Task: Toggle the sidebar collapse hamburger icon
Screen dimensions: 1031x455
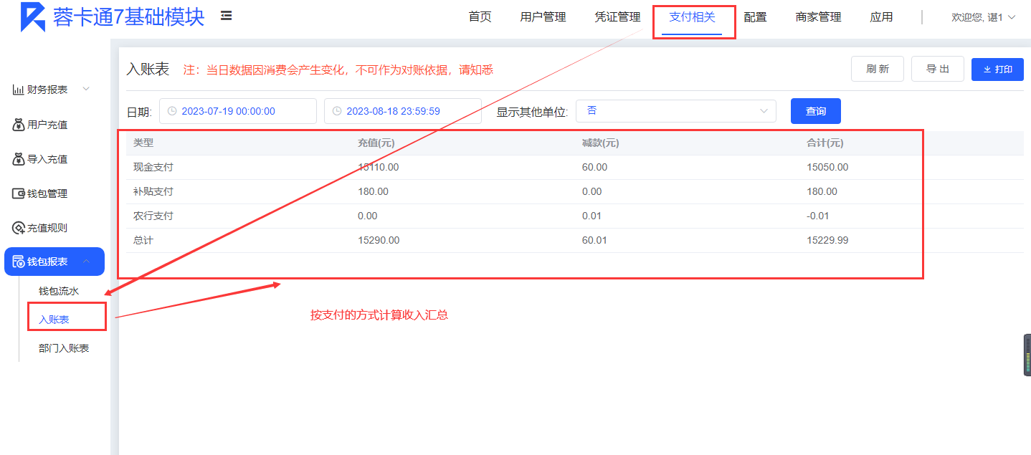Action: point(226,16)
